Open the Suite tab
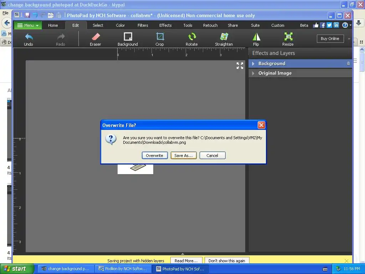Image resolution: width=365 pixels, height=274 pixels. tap(255, 25)
